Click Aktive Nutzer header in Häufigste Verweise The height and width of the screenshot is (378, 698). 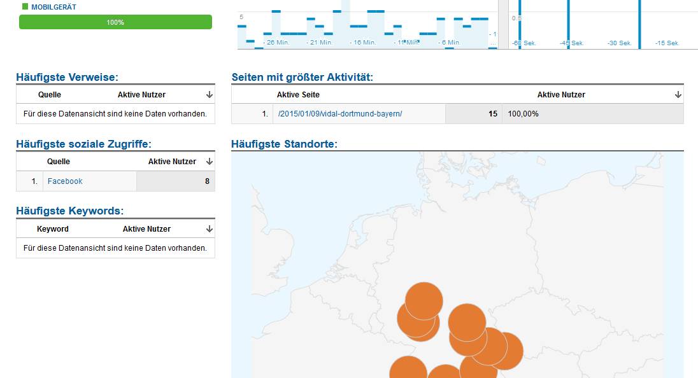point(141,95)
